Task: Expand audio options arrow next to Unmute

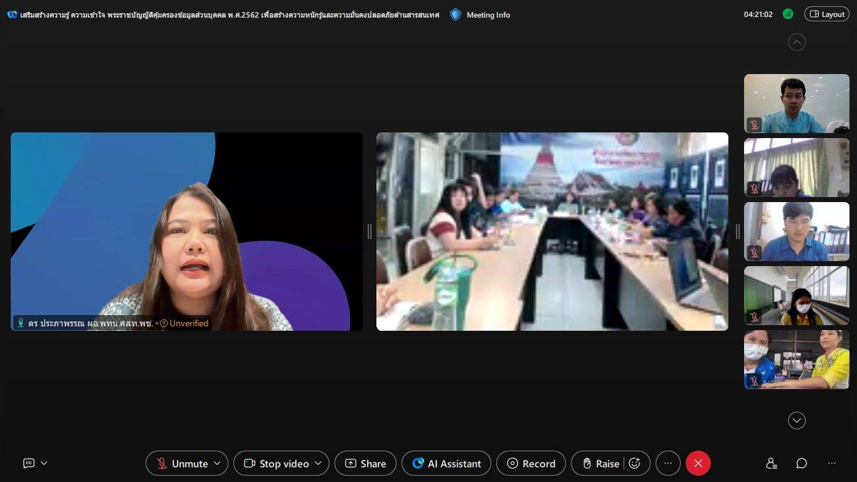Action: 217,463
